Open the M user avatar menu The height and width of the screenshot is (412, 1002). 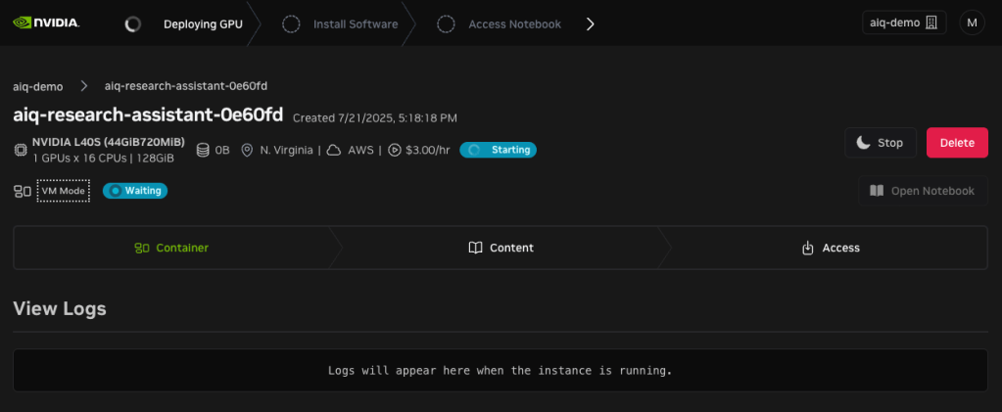[972, 23]
